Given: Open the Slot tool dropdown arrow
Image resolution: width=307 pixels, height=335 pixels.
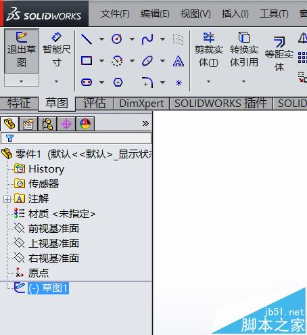Looking at the screenshot, I should (x=102, y=83).
